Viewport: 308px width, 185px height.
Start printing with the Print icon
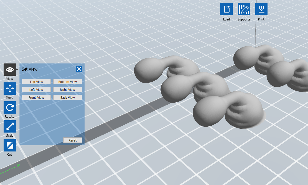(261, 9)
